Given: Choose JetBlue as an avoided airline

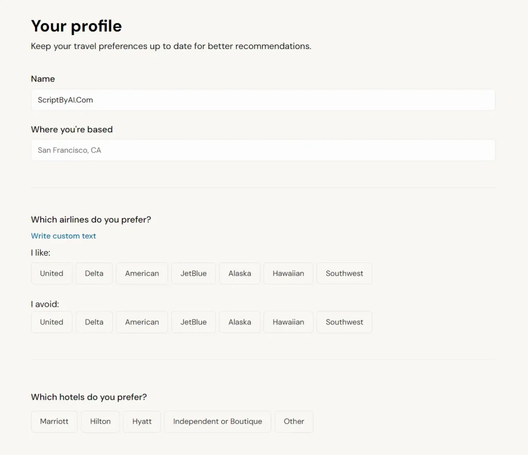Looking at the screenshot, I should pos(193,322).
